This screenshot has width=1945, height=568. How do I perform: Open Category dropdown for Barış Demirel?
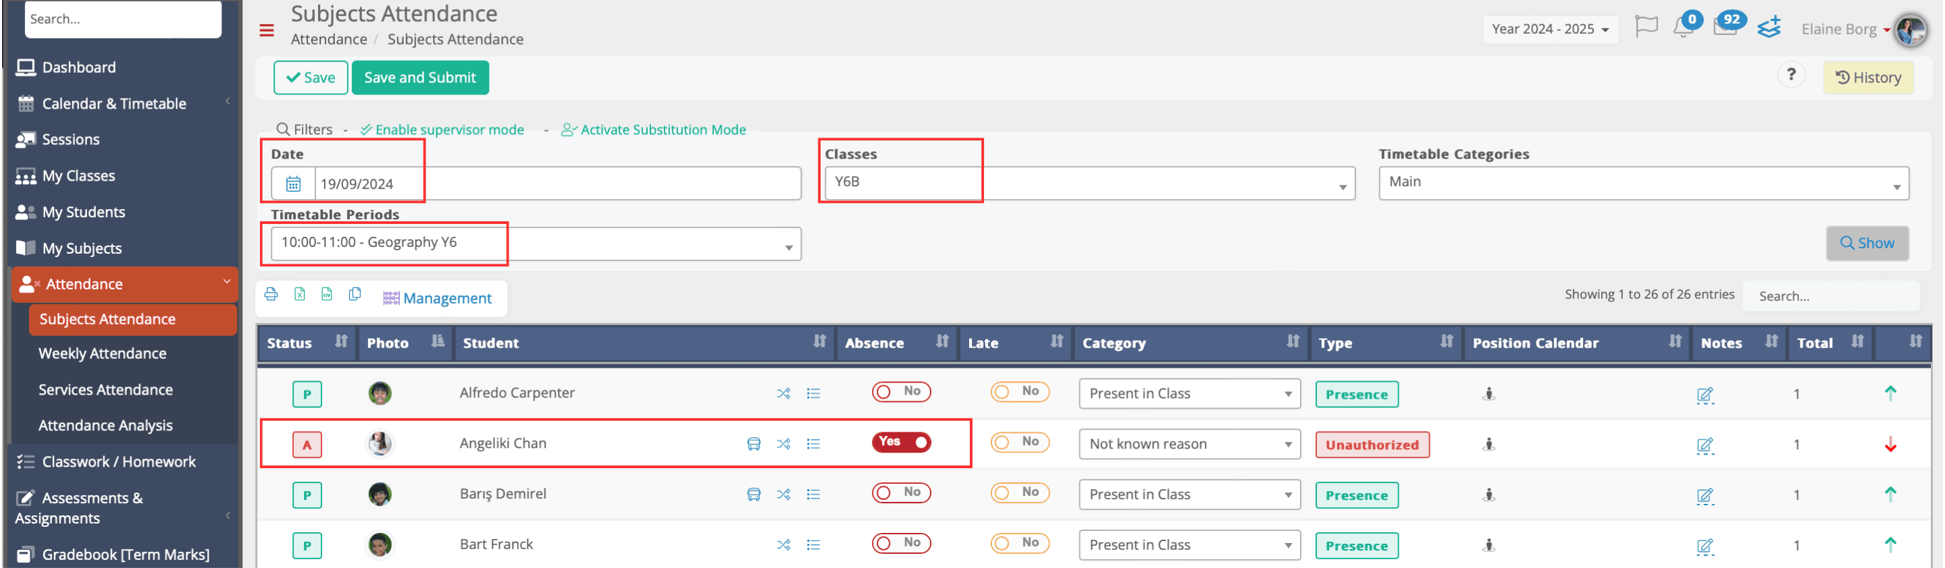(1189, 495)
